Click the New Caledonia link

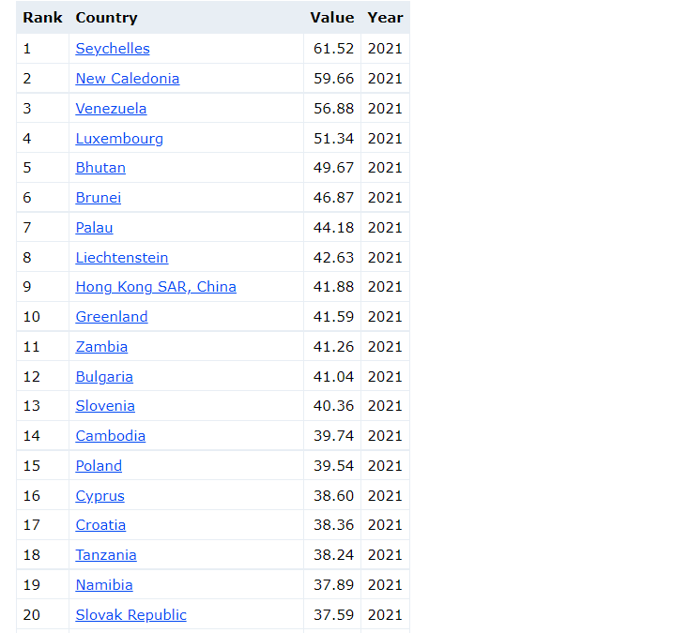[128, 79]
